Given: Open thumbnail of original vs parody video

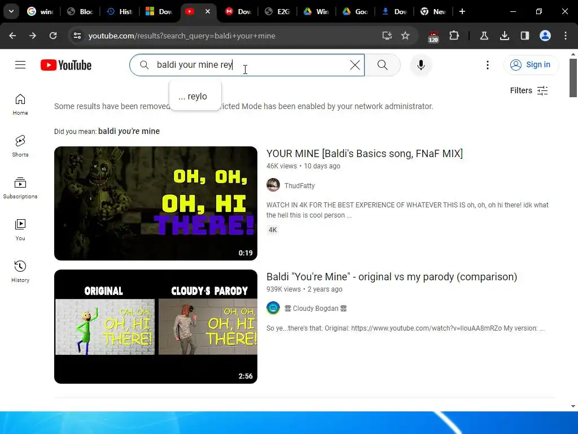Looking at the screenshot, I should 156,327.
